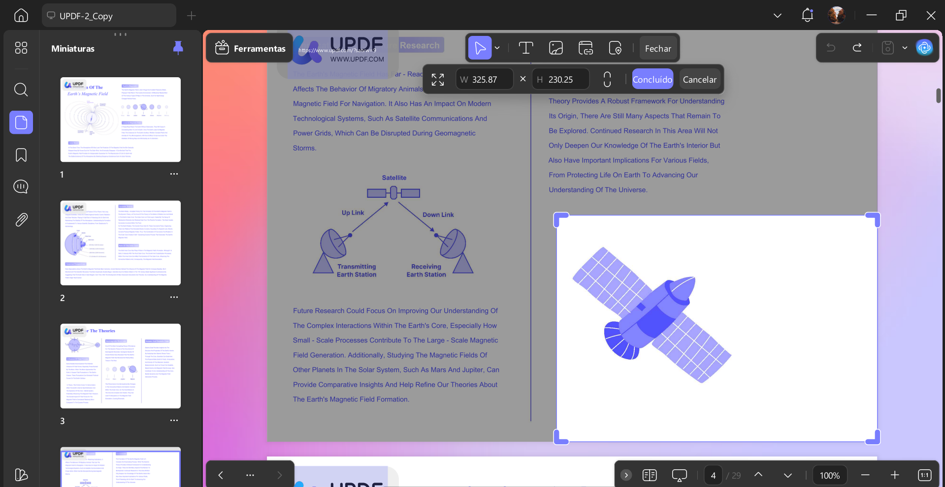
Task: Open the user profile avatar
Action: click(837, 15)
